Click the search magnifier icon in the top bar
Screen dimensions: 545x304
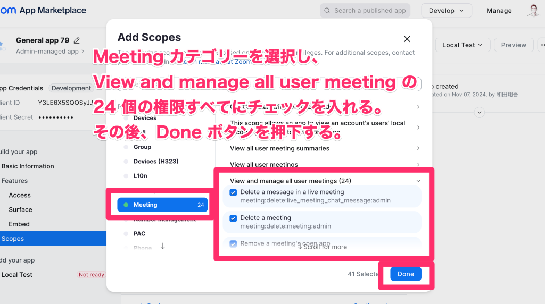point(326,11)
